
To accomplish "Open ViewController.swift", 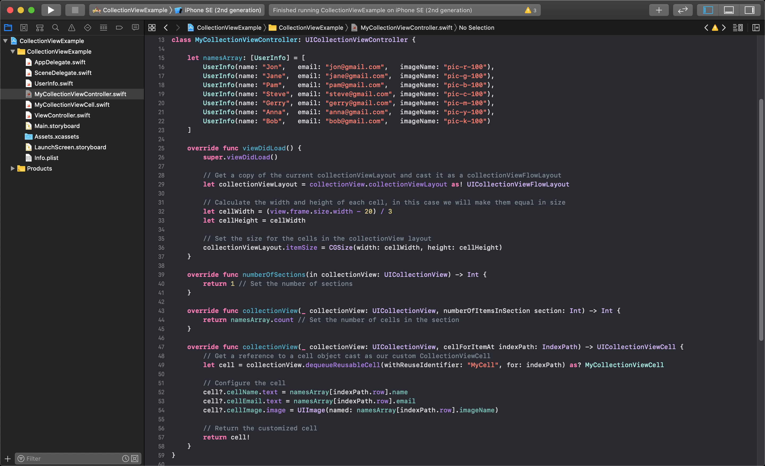I will [x=72, y=115].
